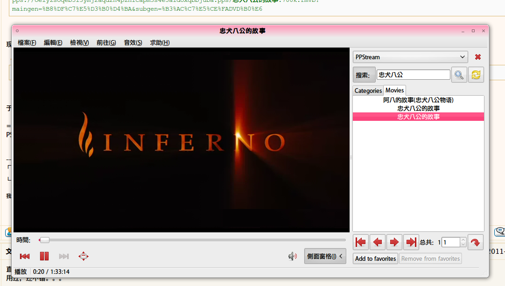The width and height of the screenshot is (505, 286).
Task: Open the 音效(S) menu
Action: coord(133,43)
